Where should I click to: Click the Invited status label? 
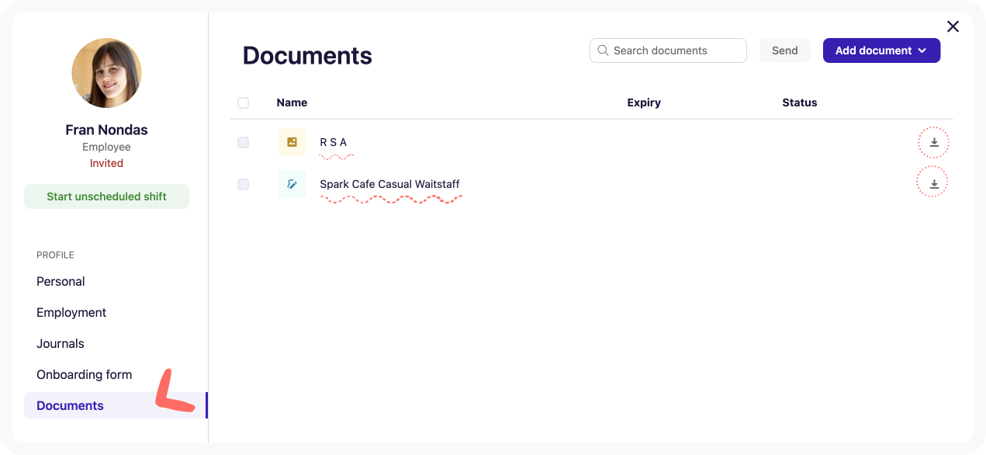tap(106, 163)
